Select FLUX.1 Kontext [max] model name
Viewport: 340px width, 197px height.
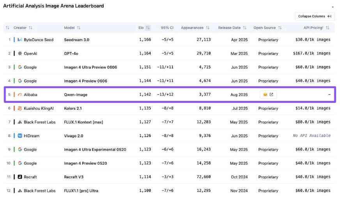coord(83,122)
